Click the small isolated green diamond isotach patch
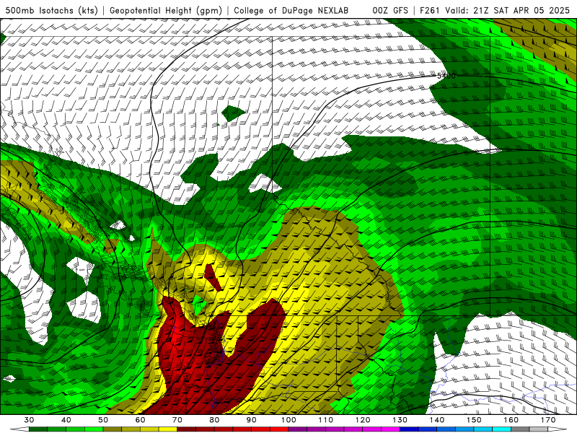 pos(233,113)
